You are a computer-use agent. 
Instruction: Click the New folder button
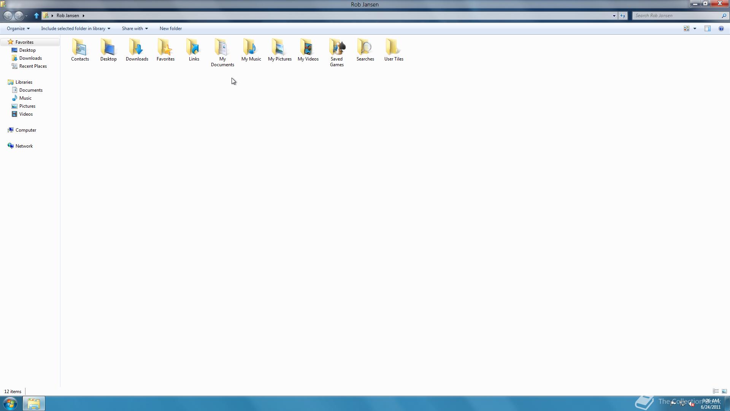[170, 29]
